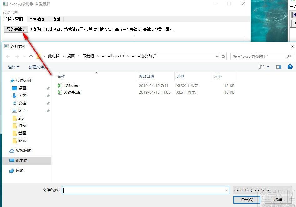
Task: Expand the 文件名 combo dropdown arrow
Action: [x=227, y=190]
